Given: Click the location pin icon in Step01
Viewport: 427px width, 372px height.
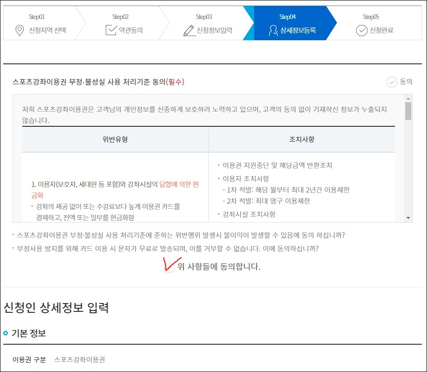Looking at the screenshot, I should (x=19, y=30).
